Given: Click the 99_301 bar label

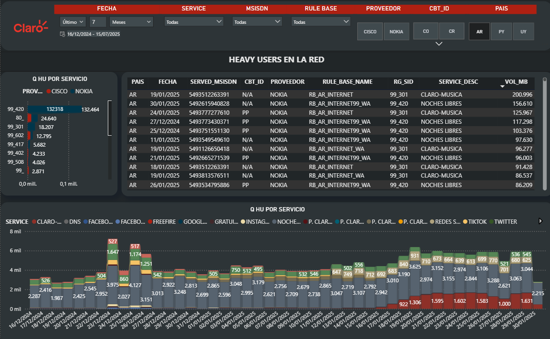Looking at the screenshot, I should [x=15, y=127].
